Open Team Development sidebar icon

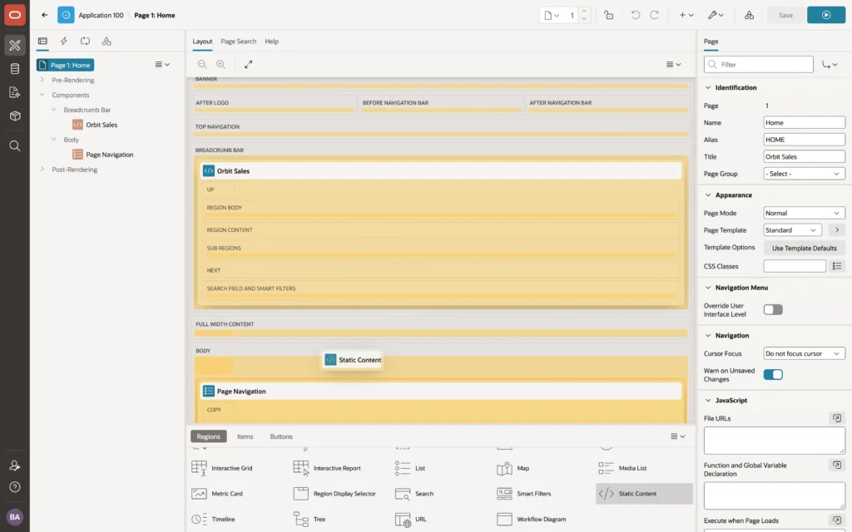coord(15,92)
